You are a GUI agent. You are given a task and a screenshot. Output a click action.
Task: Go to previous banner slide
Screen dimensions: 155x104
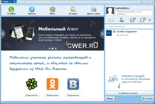click(x=3, y=33)
